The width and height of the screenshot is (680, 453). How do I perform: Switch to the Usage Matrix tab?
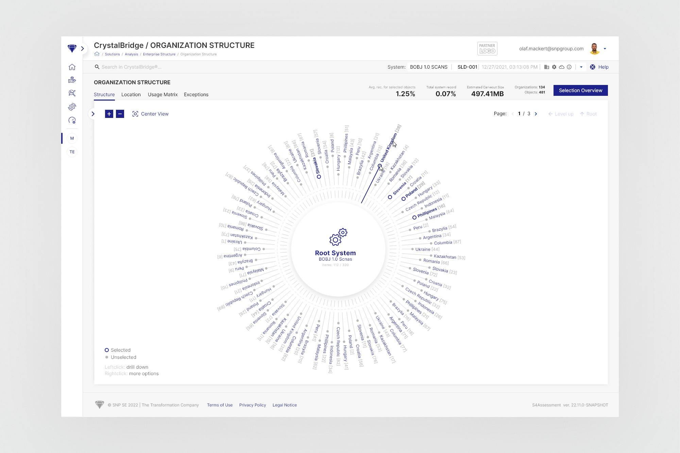163,94
